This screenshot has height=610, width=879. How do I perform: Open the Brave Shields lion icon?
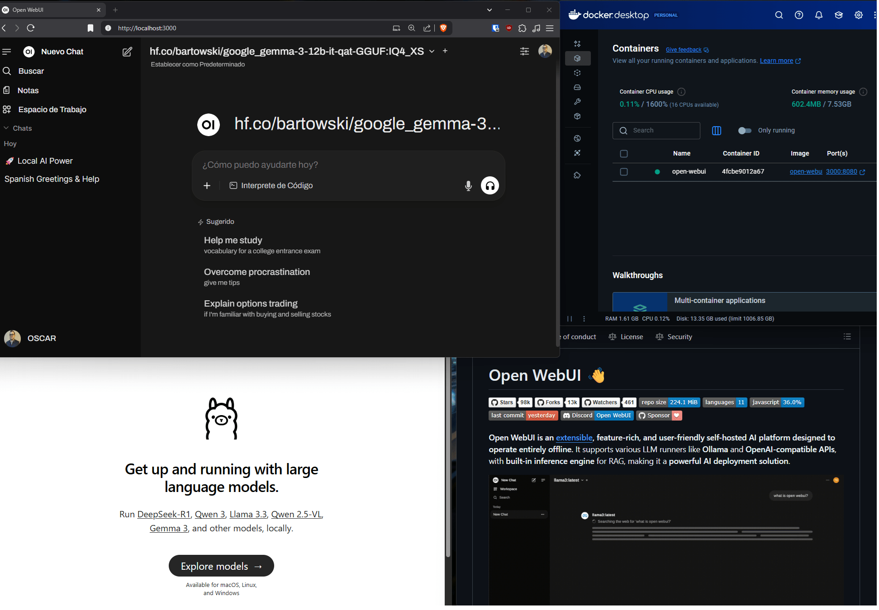point(443,28)
